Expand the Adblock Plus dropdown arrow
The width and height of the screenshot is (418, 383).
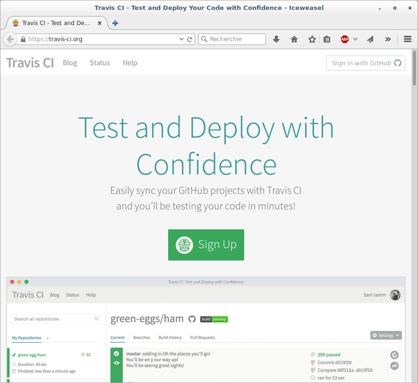point(355,39)
